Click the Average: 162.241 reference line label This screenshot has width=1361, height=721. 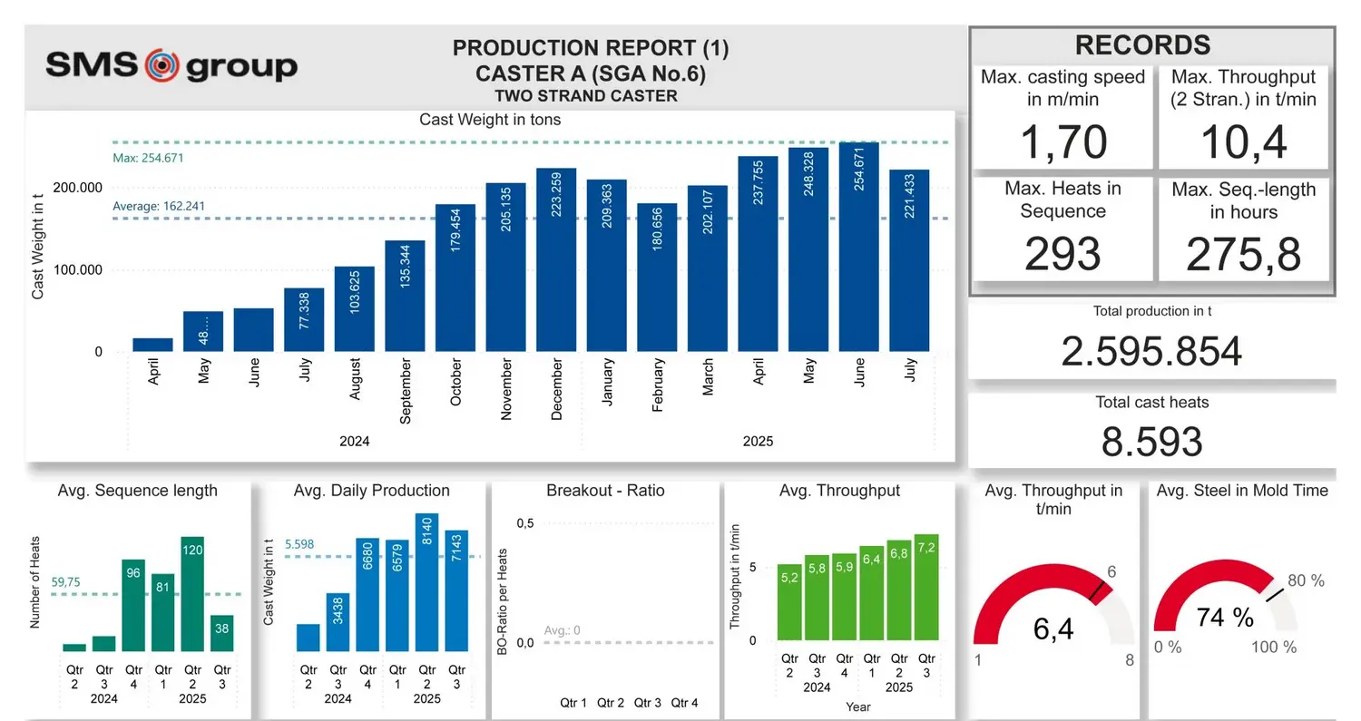(x=159, y=206)
